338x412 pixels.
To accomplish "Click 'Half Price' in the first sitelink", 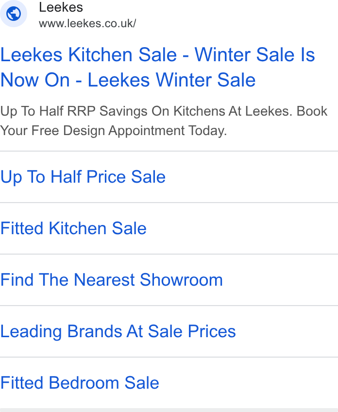I will click(88, 177).
